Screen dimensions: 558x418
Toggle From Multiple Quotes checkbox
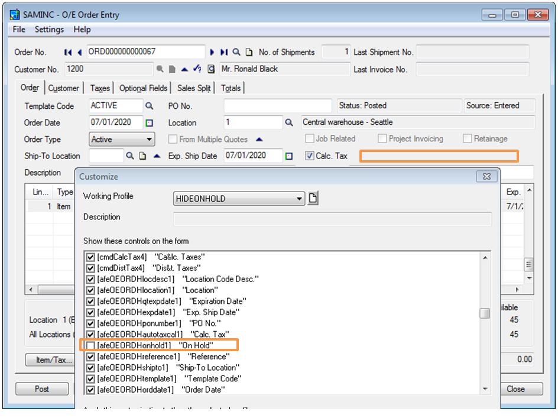point(173,139)
